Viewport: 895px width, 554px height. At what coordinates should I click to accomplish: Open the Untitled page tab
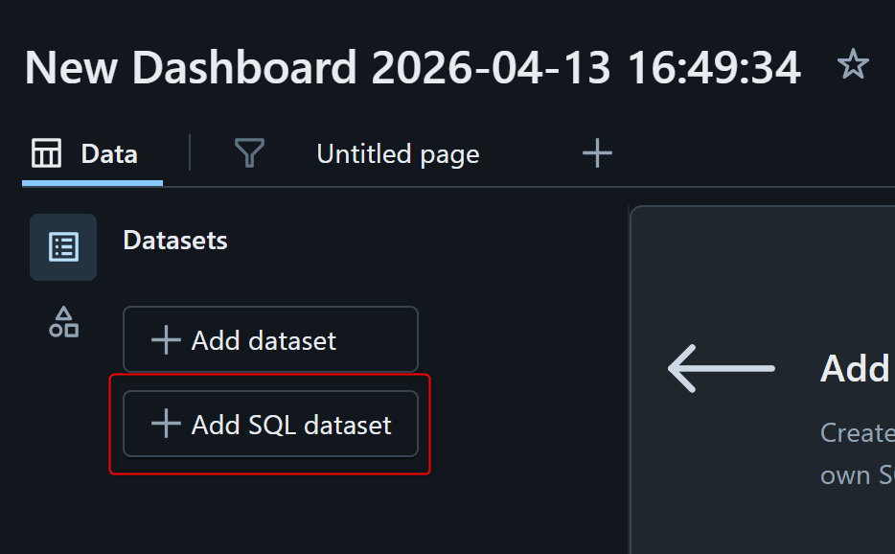[x=398, y=153]
